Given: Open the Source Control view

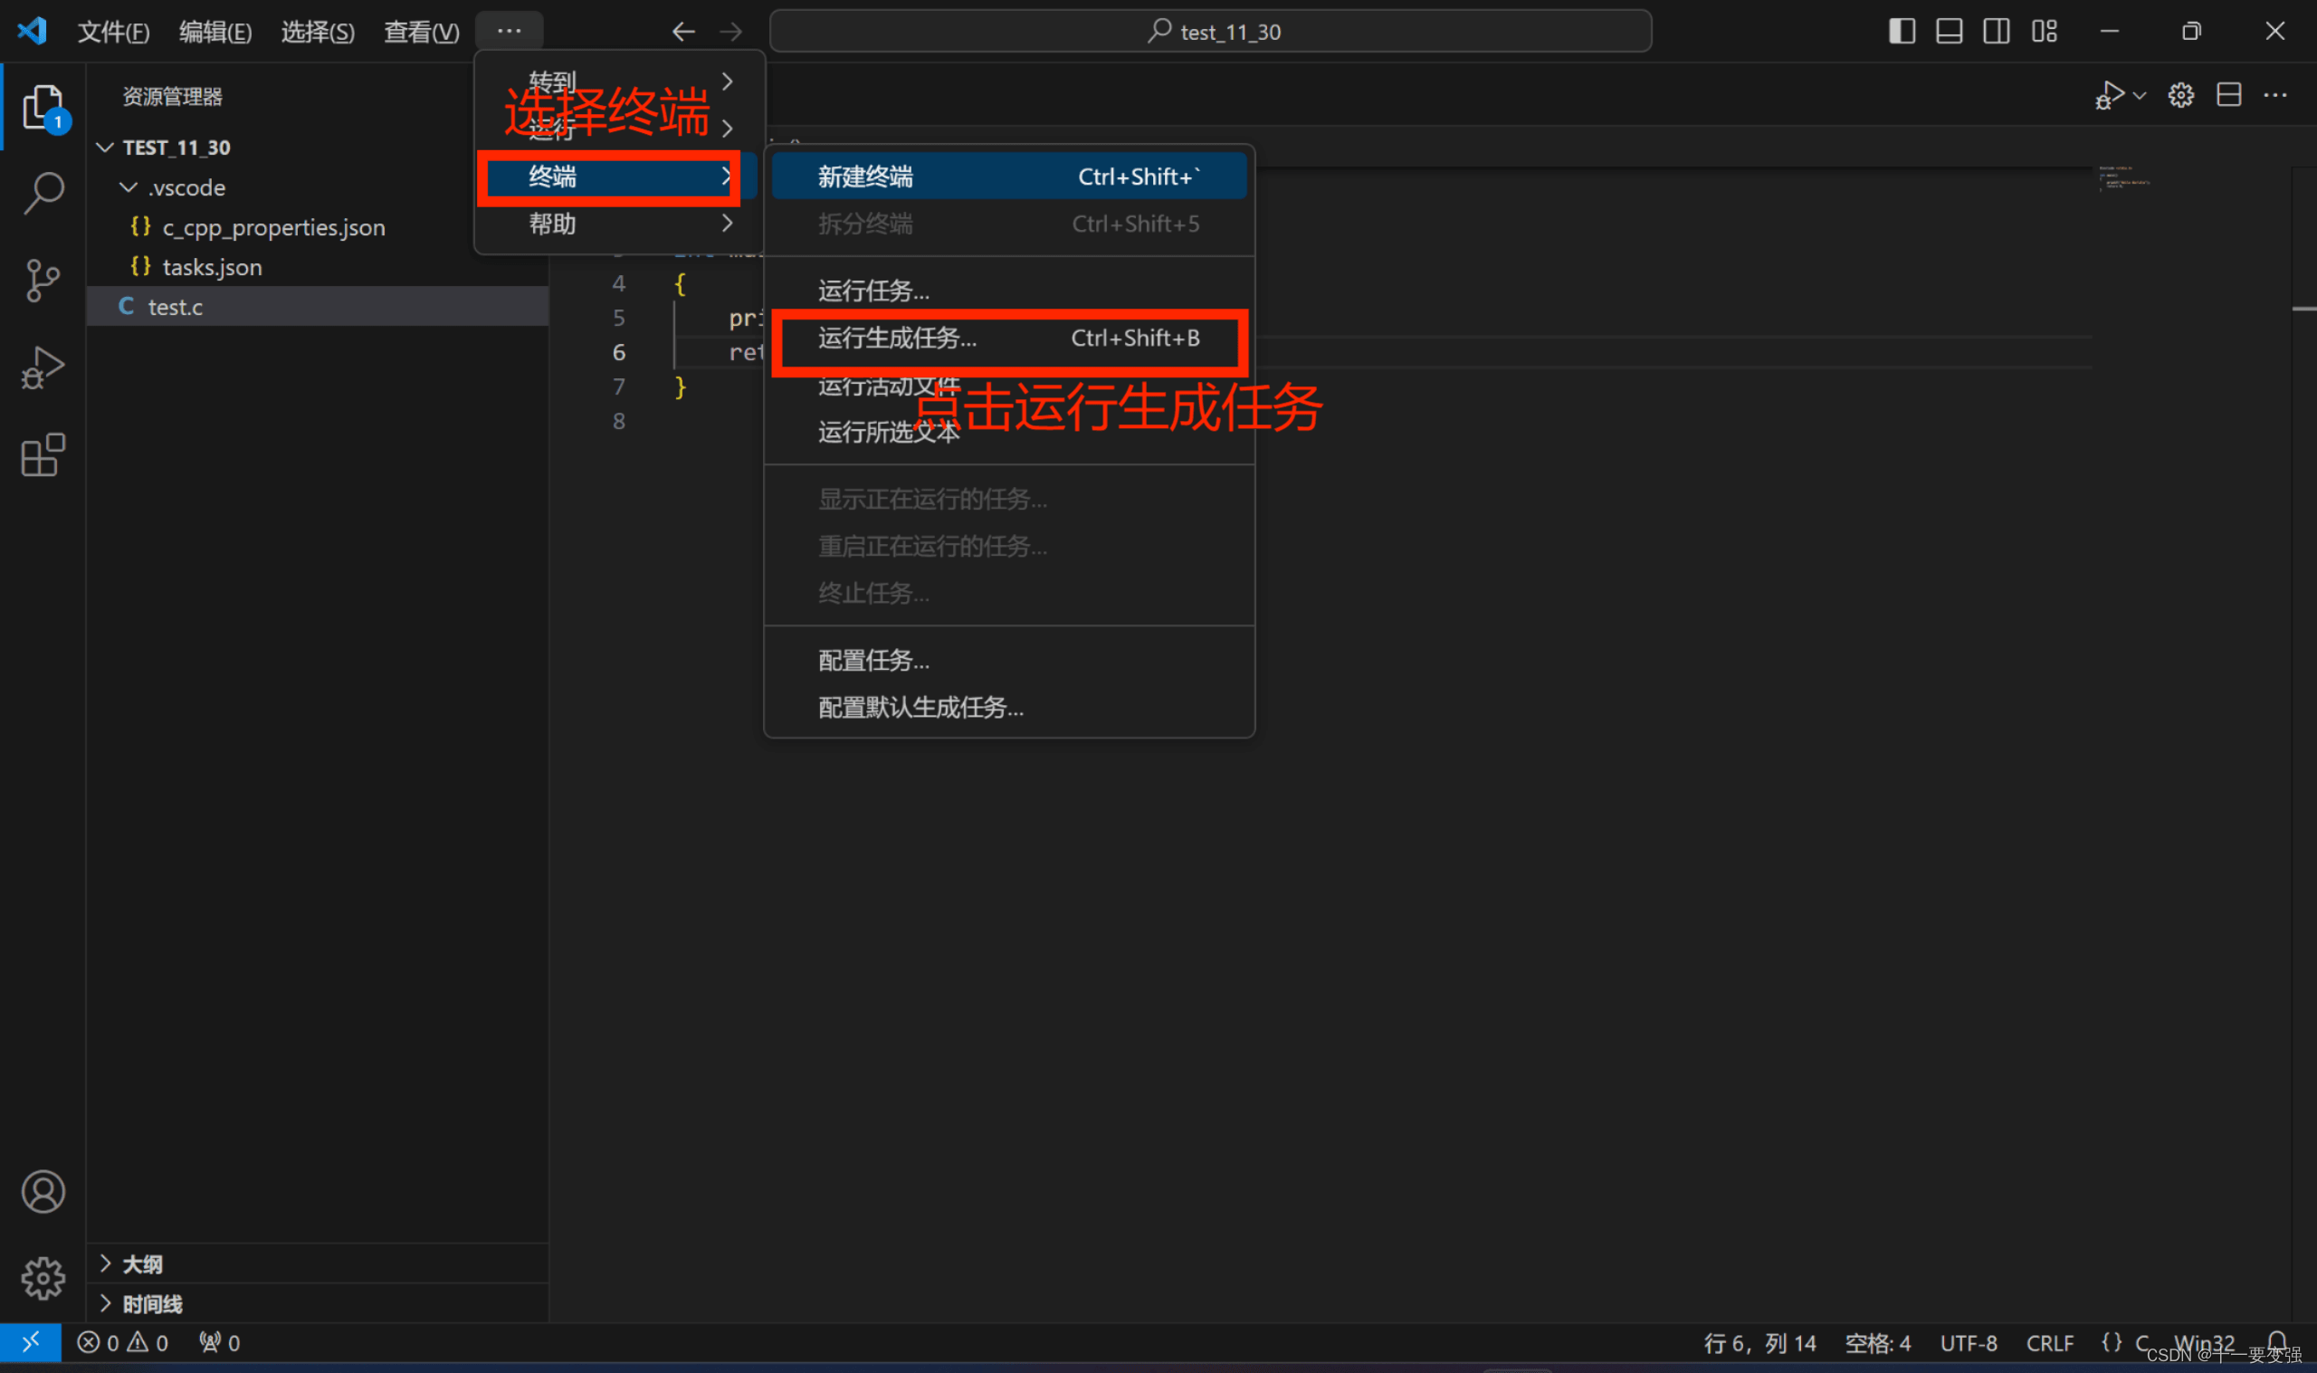Looking at the screenshot, I should click(x=43, y=281).
